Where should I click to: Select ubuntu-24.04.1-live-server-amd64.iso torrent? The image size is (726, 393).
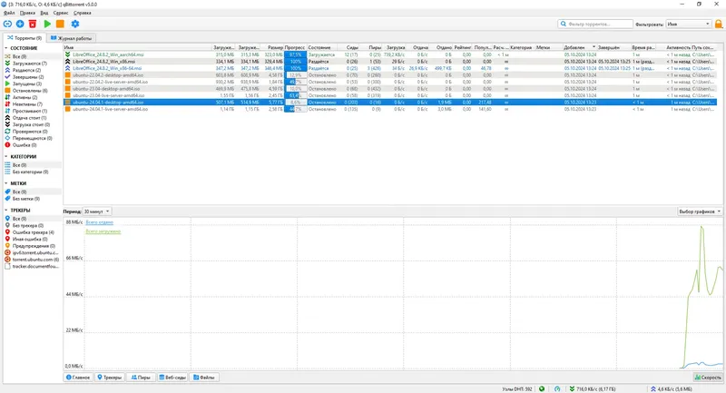[390, 109]
